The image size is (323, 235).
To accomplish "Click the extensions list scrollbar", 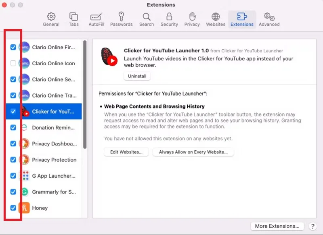I will [x=85, y=94].
